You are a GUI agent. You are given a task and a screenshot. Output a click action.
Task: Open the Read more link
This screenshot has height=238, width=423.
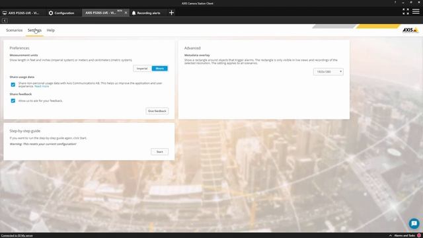click(42, 87)
